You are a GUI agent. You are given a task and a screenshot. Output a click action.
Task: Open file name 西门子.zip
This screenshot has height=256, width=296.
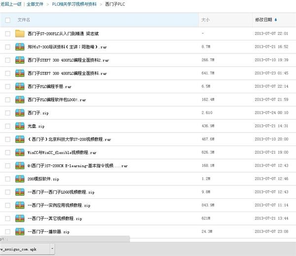click(38, 113)
